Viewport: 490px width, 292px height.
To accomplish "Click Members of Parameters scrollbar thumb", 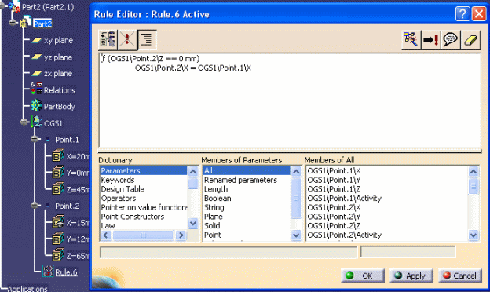I will coord(296,198).
